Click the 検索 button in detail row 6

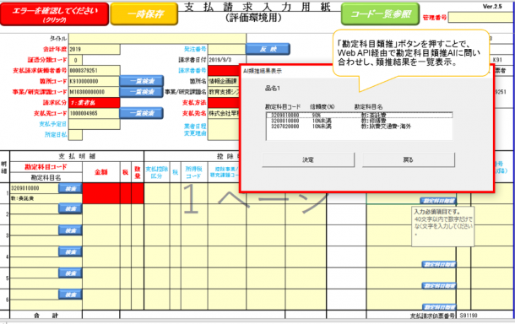(x=70, y=294)
